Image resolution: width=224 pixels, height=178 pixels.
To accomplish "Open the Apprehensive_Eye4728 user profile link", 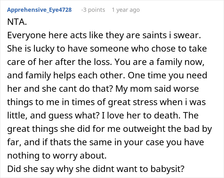I will point(39,10).
